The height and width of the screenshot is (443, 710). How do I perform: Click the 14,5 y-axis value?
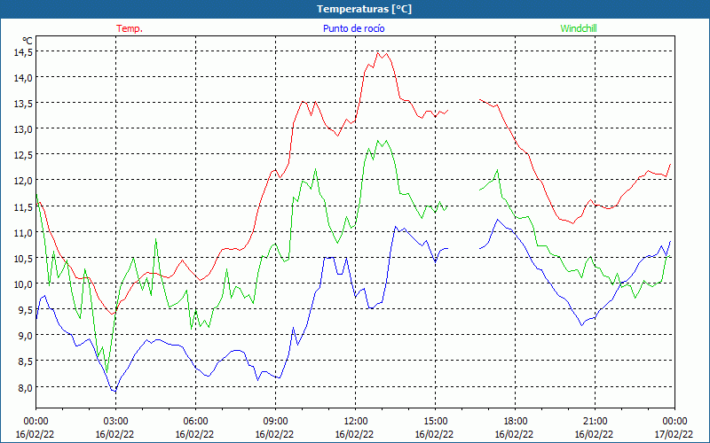pyautogui.click(x=24, y=52)
